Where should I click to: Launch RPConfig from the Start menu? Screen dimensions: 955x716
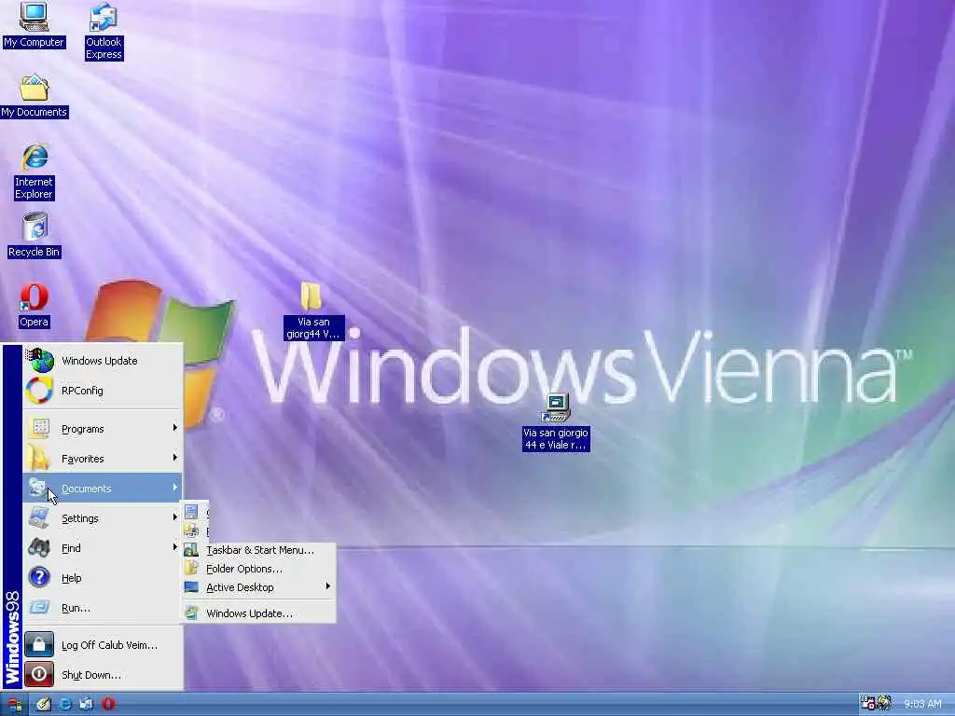tap(103, 391)
